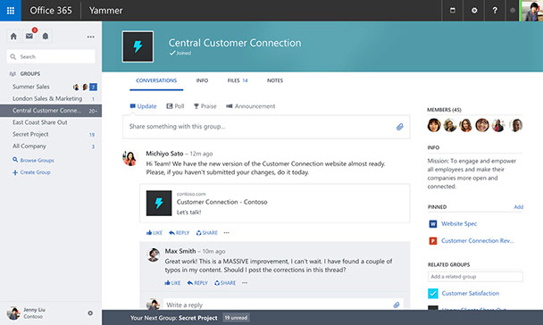
Task: Click the sidebar three-dots more menu
Action: (x=90, y=37)
